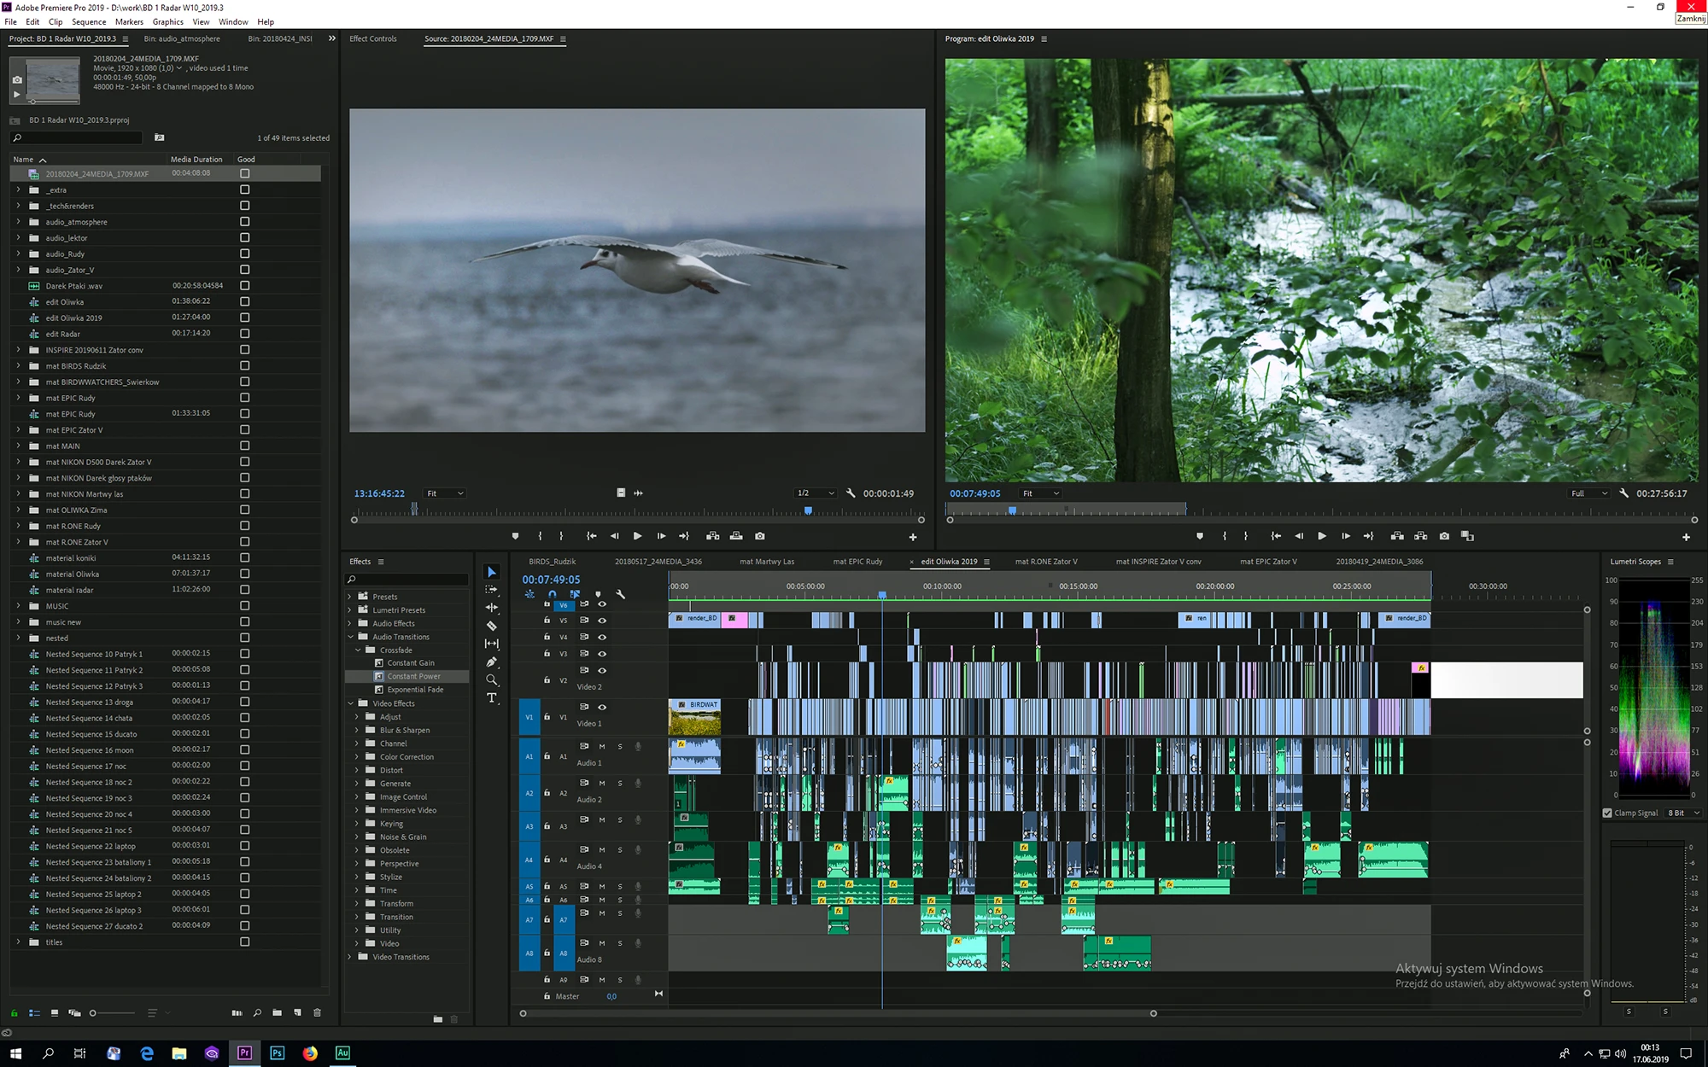Toggle Linked Selection icon in timeline header
The width and height of the screenshot is (1708, 1067).
tap(575, 594)
